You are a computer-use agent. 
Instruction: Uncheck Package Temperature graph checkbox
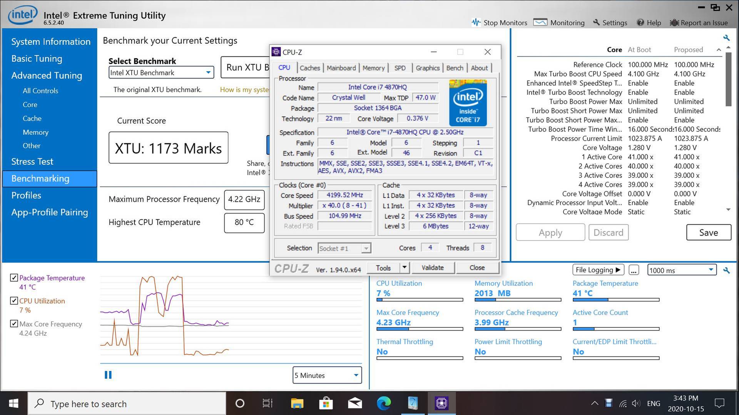click(x=14, y=277)
